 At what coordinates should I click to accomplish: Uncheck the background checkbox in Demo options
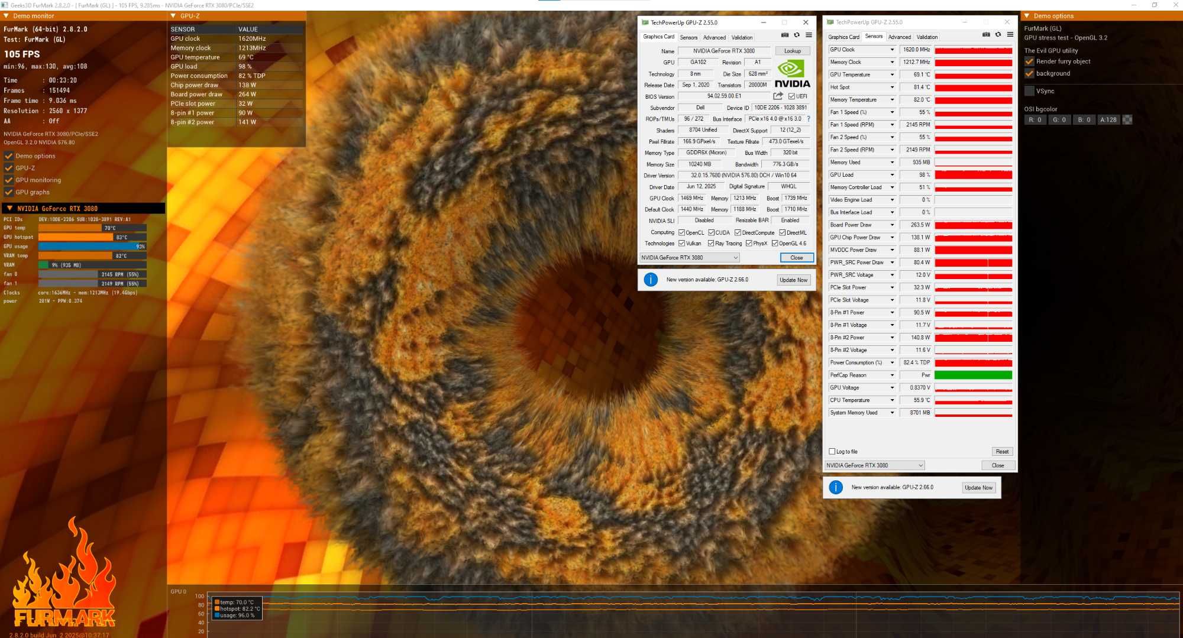[1029, 73]
